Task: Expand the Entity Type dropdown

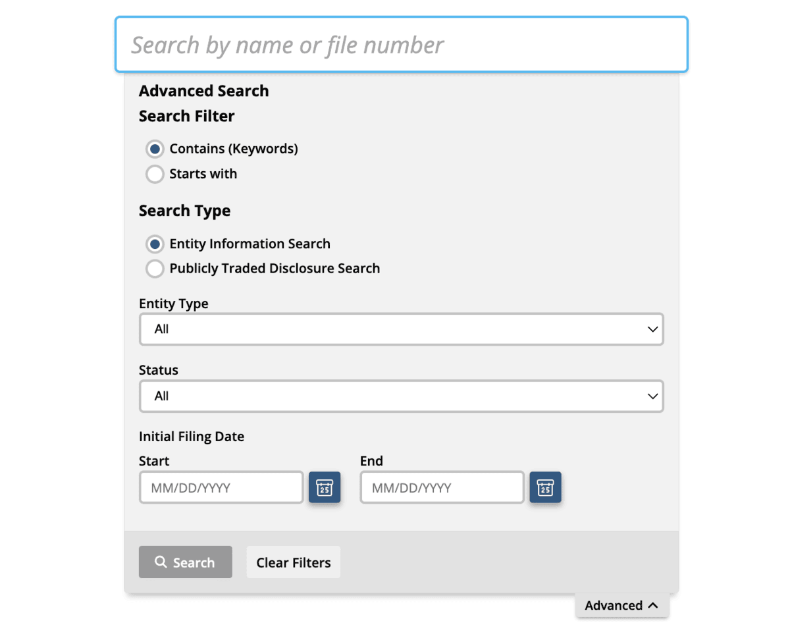Action: tap(401, 329)
